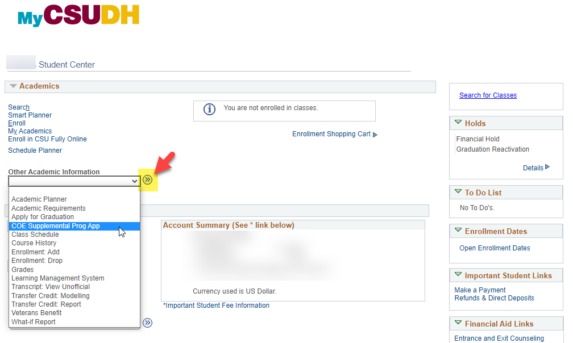Select Transfer Credit: Modelling option

[x=74, y=296]
